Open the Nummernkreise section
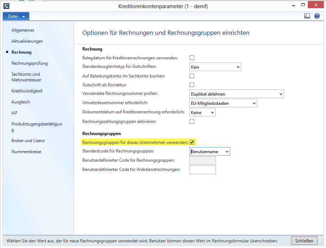This screenshot has width=326, height=248. pos(26,152)
